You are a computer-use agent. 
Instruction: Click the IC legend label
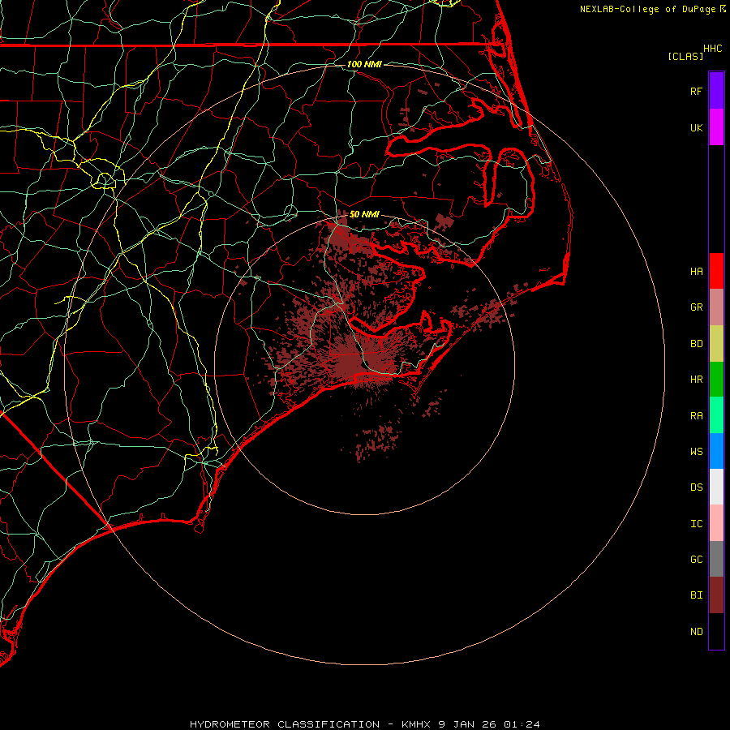pos(697,524)
